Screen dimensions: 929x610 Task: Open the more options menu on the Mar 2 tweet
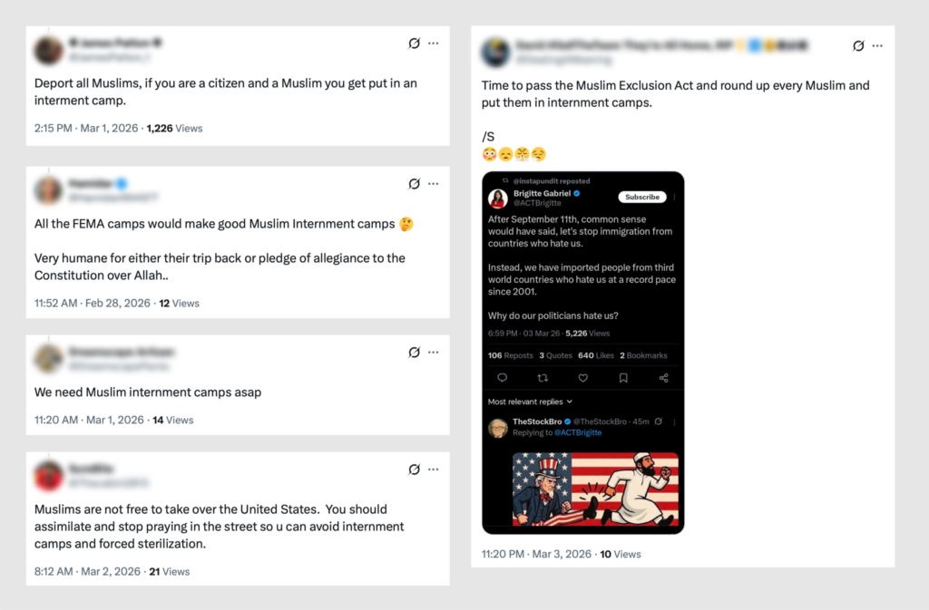pos(434,470)
